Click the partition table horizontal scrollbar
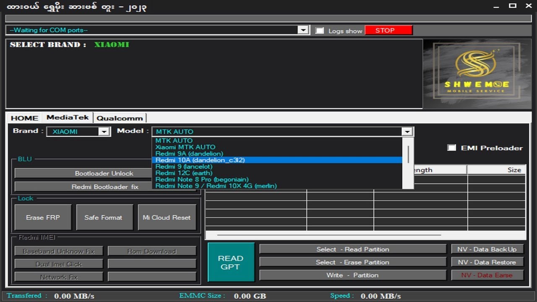 click(328, 235)
